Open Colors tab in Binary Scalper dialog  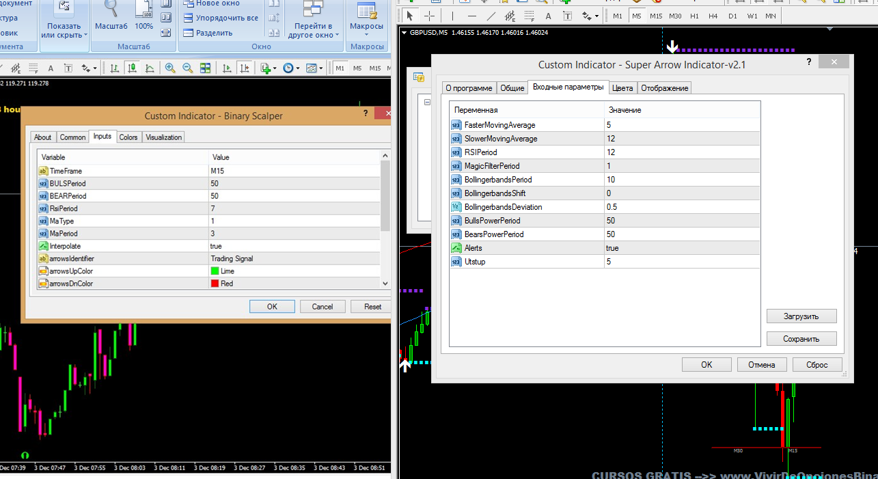coord(128,137)
